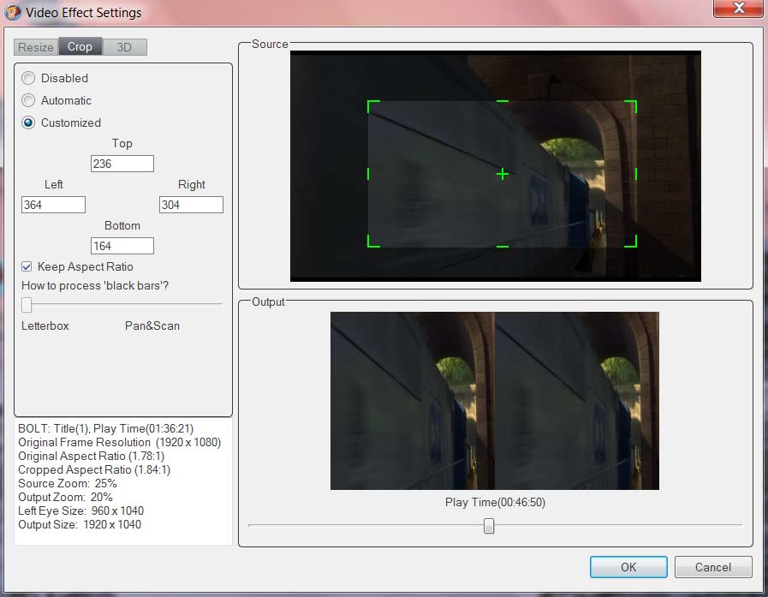Click the 'Pan&Scan' label
Image resolution: width=768 pixels, height=597 pixels.
pos(152,326)
